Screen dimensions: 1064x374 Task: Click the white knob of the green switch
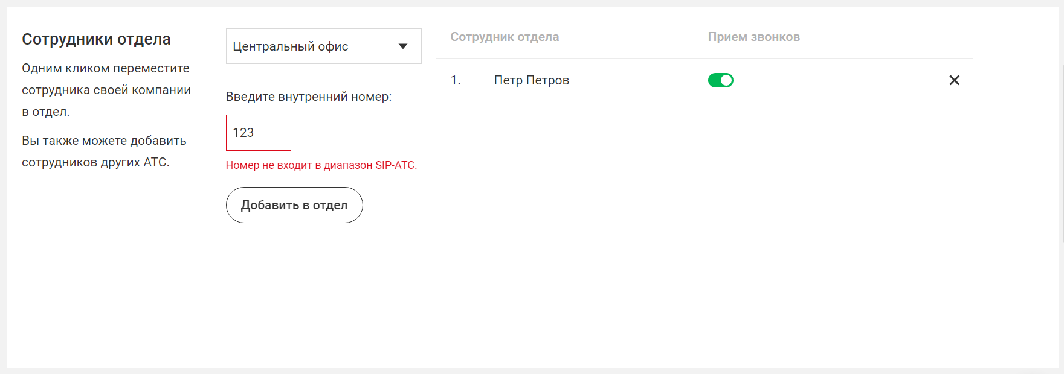click(x=726, y=80)
